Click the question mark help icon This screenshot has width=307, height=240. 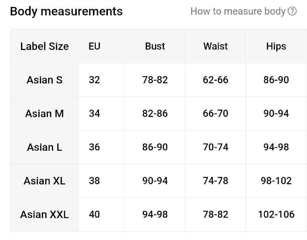pyautogui.click(x=292, y=11)
